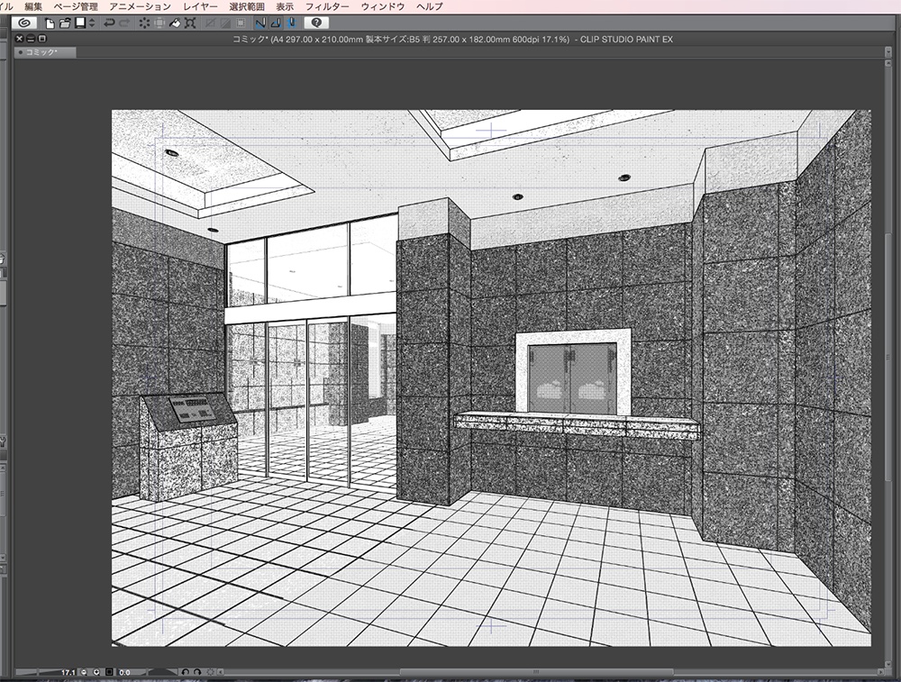Open the レイヤー menu
The height and width of the screenshot is (682, 901).
pos(201,6)
